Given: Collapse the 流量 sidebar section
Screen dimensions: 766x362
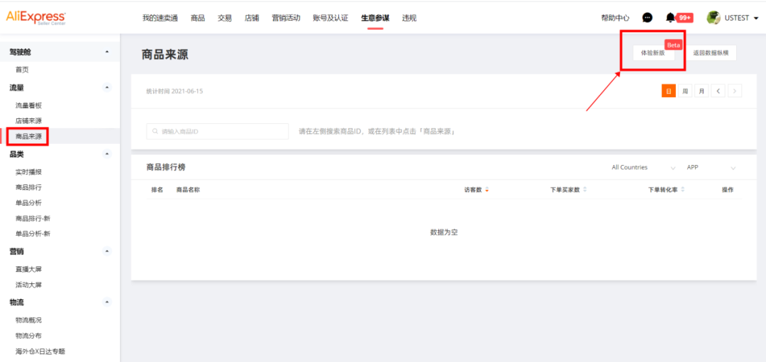Looking at the screenshot, I should tap(107, 88).
